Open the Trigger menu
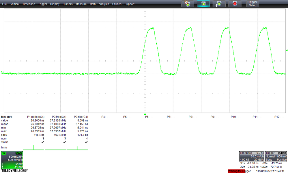The height and width of the screenshot is (173, 288). click(43, 4)
